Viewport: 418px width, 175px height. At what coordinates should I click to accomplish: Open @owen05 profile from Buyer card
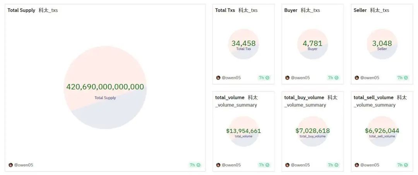(300, 78)
